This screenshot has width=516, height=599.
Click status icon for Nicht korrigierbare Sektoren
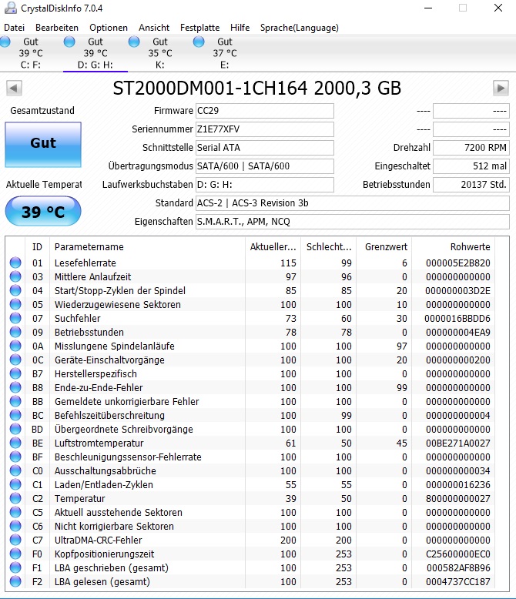[15, 526]
